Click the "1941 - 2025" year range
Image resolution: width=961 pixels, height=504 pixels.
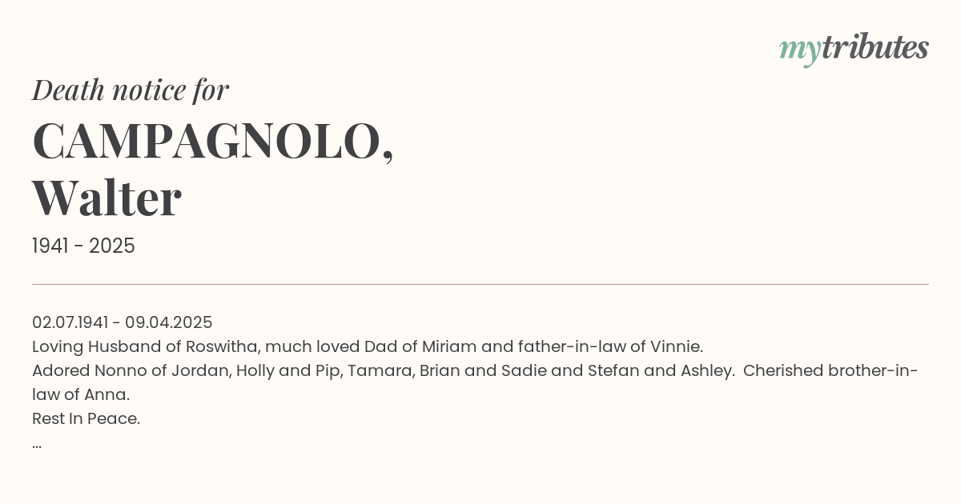click(83, 246)
